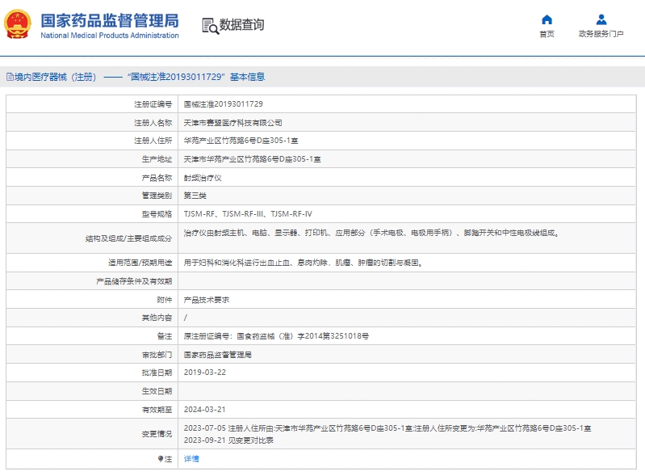The image size is (645, 476).
Task: Open 政务服务门户 user icon
Action: [x=601, y=19]
